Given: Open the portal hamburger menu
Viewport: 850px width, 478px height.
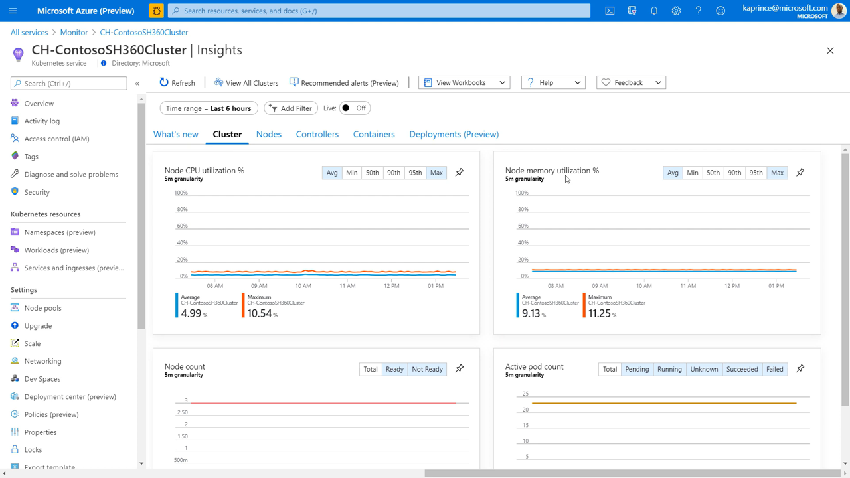Looking at the screenshot, I should pos(13,11).
